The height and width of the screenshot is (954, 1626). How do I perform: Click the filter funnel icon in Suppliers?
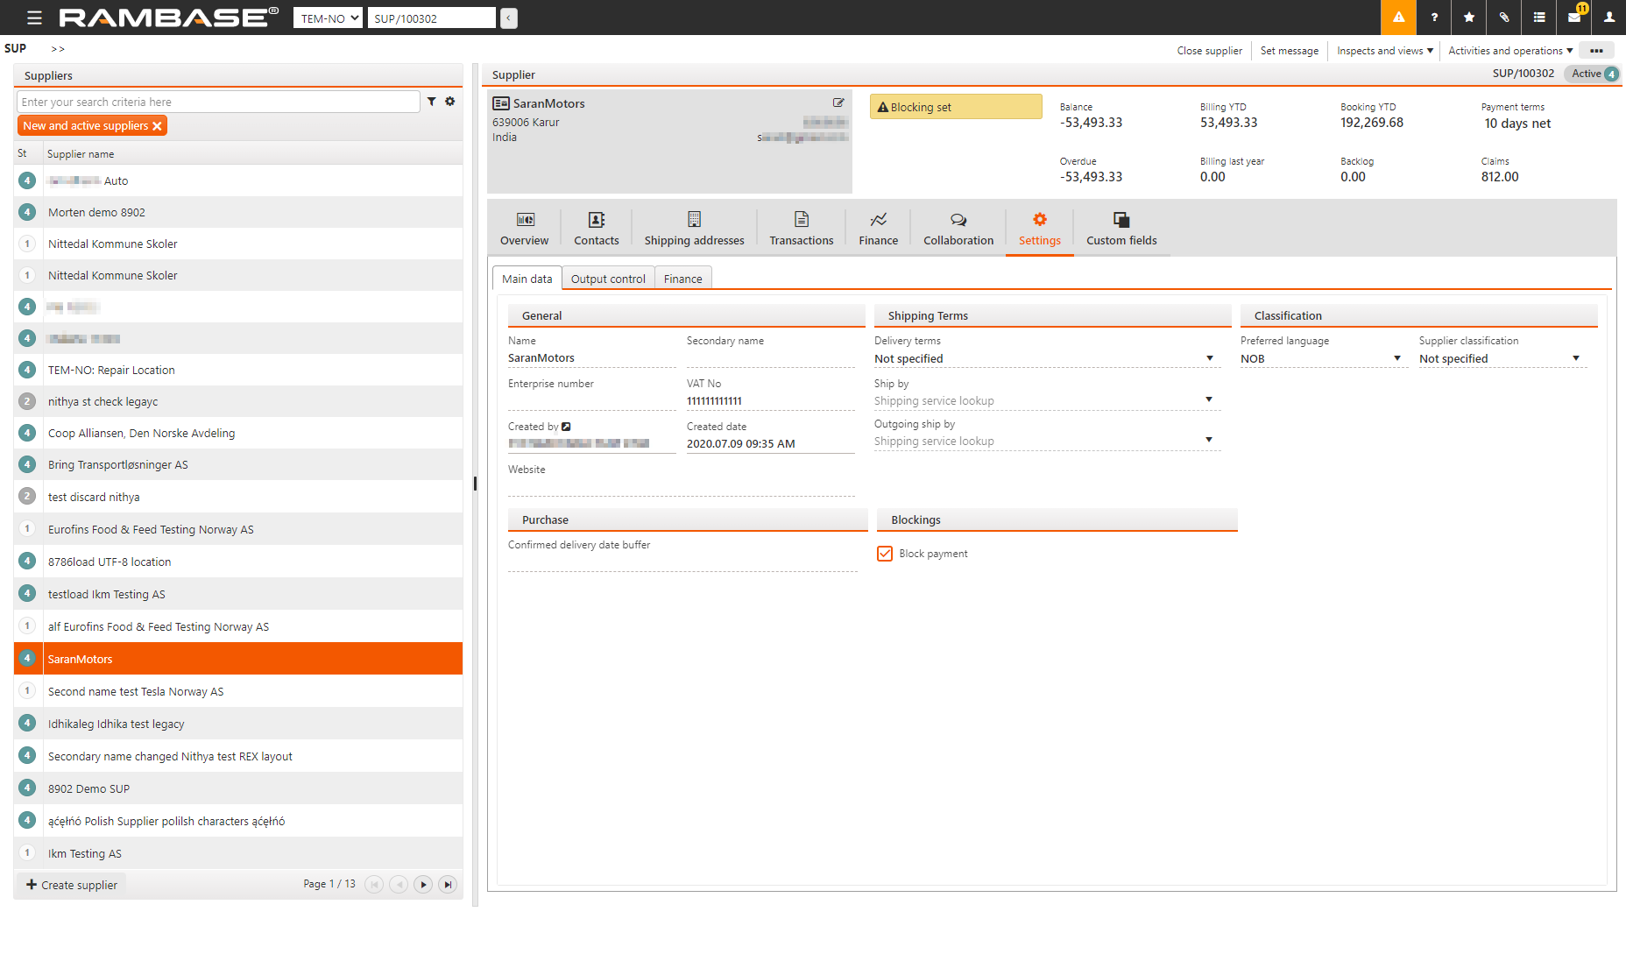pos(432,102)
